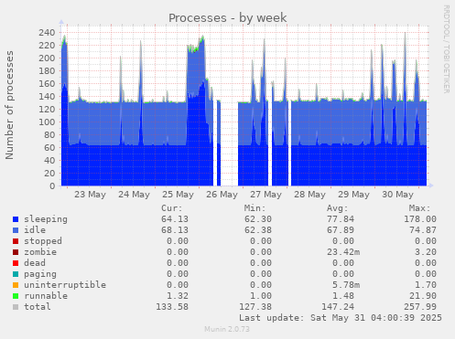Click the zombie max value 3.20
The width and height of the screenshot is (455, 339).
point(426,252)
